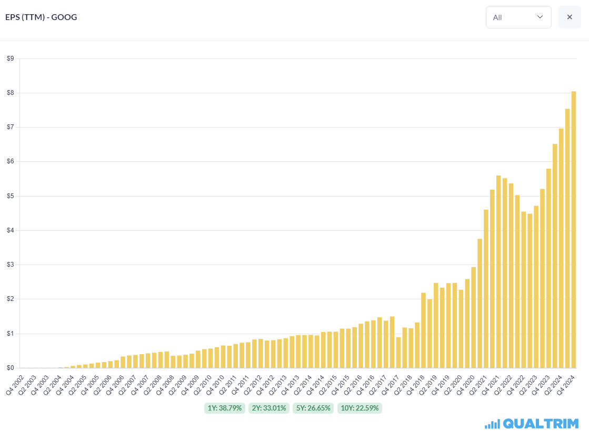Click the Q2 2018 axis label

pos(403,385)
